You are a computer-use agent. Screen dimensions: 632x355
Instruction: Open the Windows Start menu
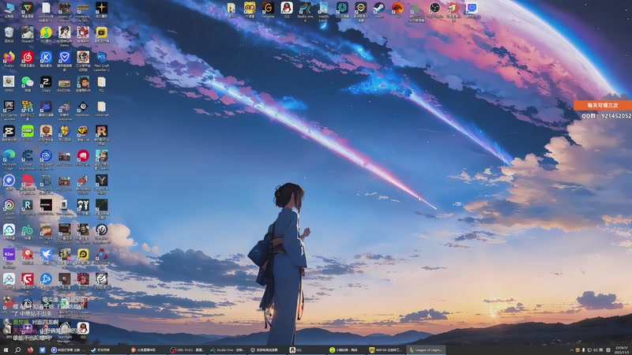click(x=6, y=350)
